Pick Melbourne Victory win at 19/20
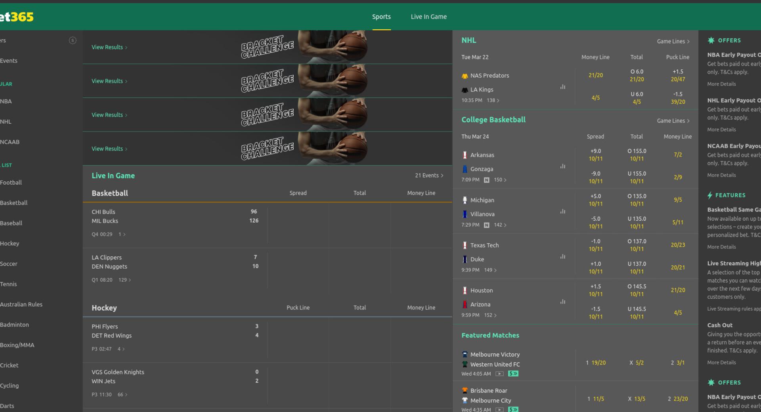Image resolution: width=761 pixels, height=412 pixels. coord(596,363)
